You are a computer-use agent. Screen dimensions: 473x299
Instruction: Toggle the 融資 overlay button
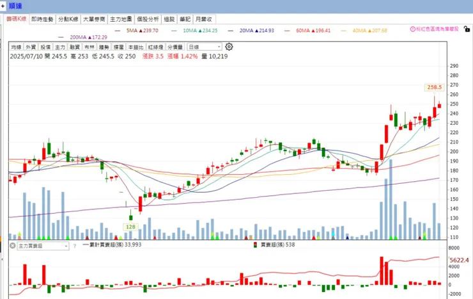[75, 47]
